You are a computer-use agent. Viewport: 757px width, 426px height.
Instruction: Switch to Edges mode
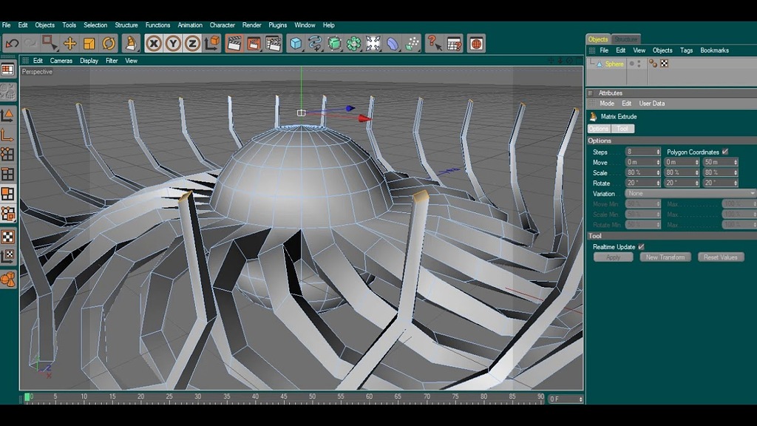click(x=7, y=174)
